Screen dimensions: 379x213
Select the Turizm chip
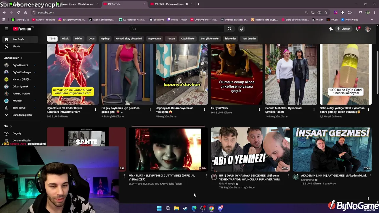click(x=171, y=38)
